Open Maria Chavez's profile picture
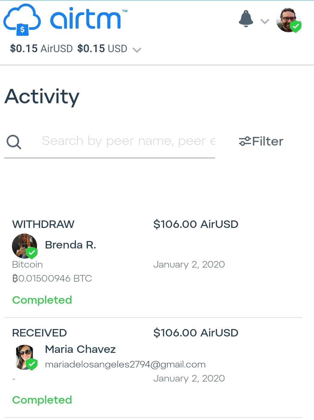 (x=25, y=357)
